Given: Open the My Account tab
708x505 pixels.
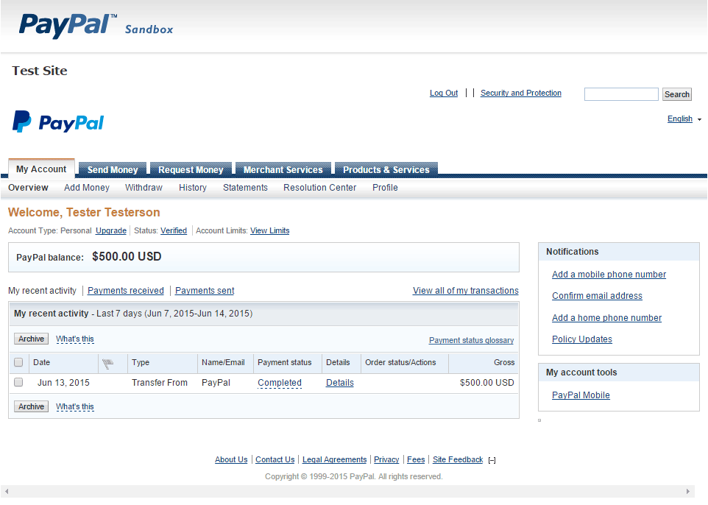Looking at the screenshot, I should pos(41,169).
